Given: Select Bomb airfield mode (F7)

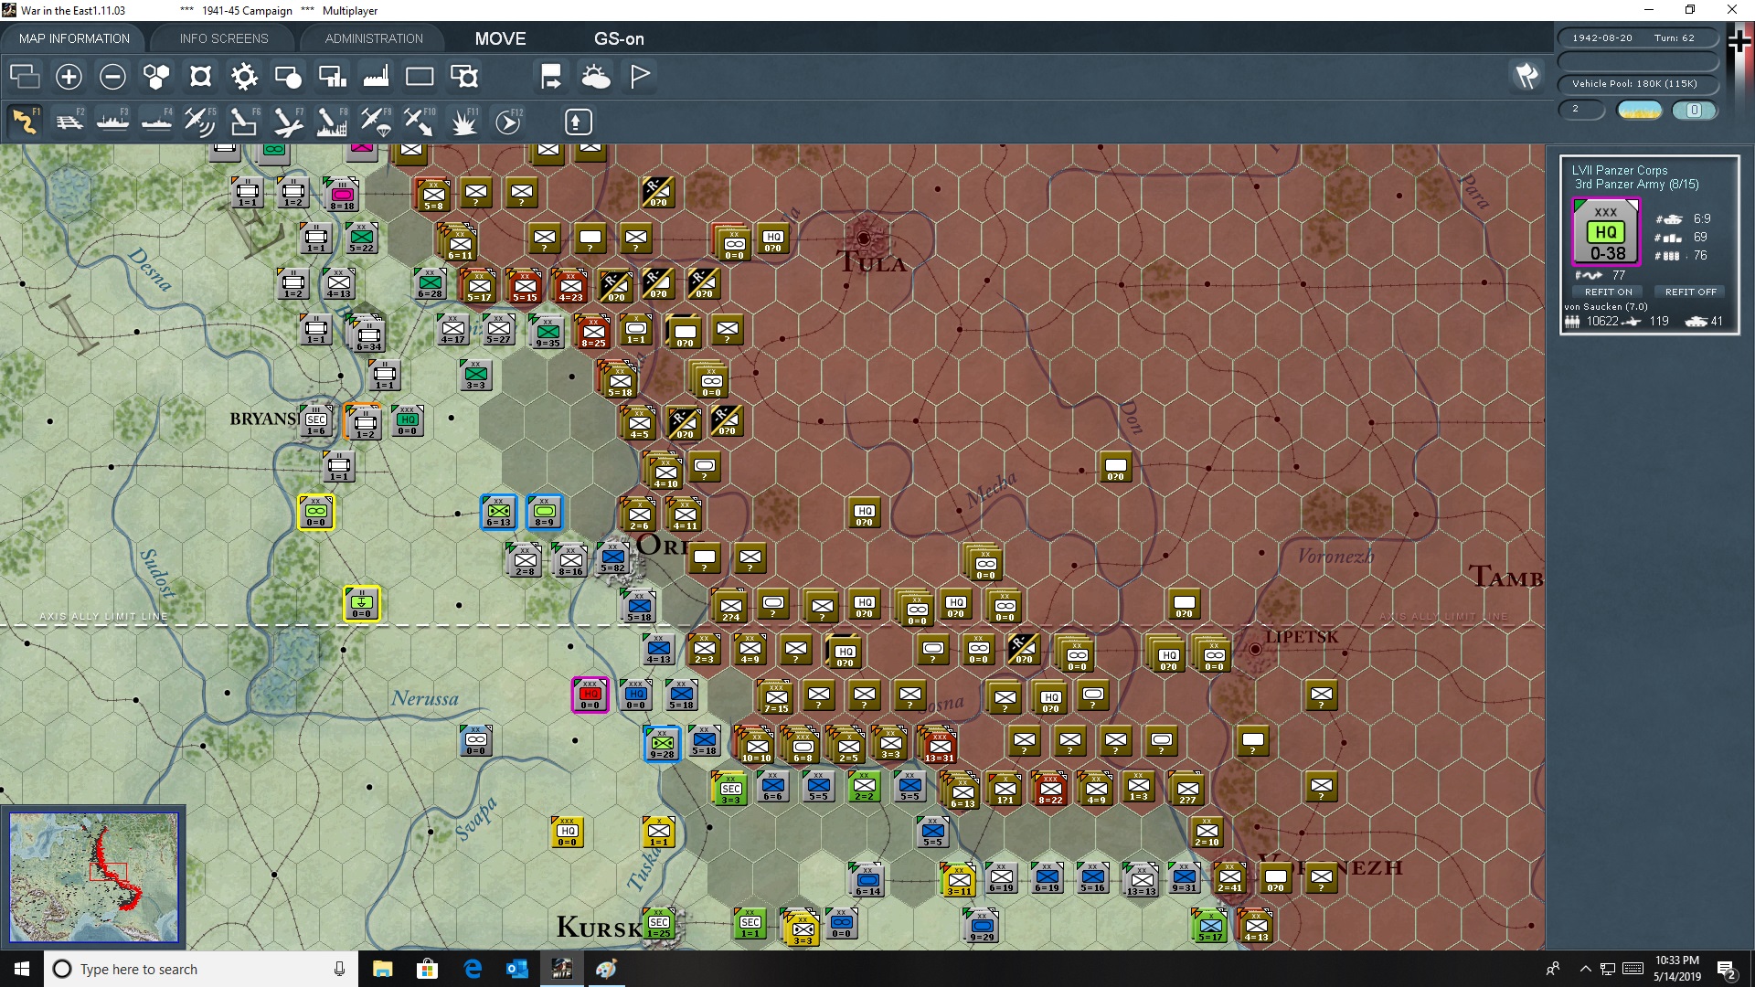Looking at the screenshot, I should pos(288,122).
